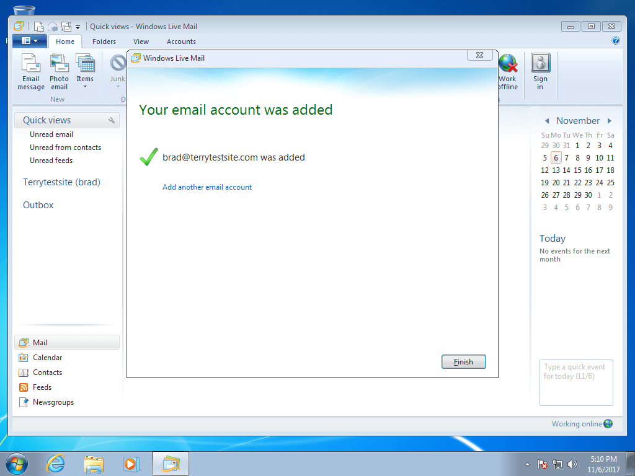Open the taskbar clock showing 5:10 PM
This screenshot has width=635, height=476.
click(603, 464)
